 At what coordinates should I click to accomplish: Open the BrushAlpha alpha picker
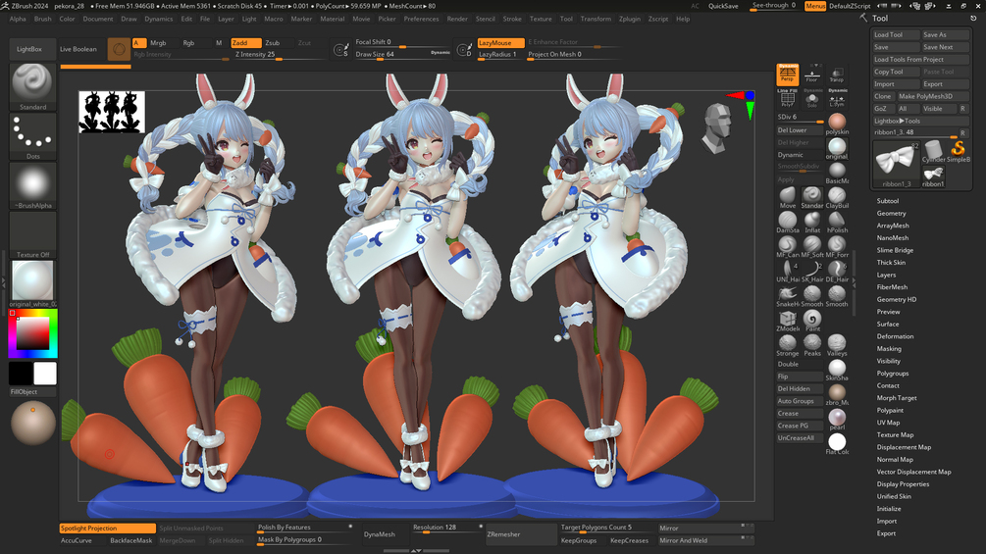click(32, 185)
